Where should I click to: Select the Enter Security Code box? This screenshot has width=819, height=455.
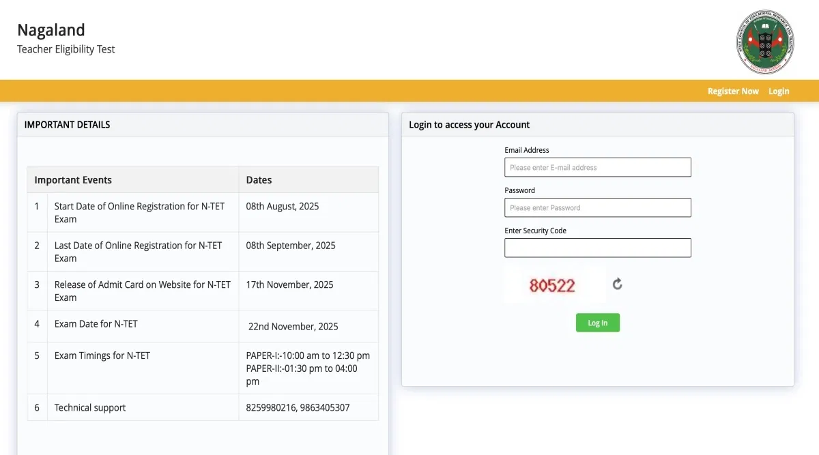[x=597, y=248]
